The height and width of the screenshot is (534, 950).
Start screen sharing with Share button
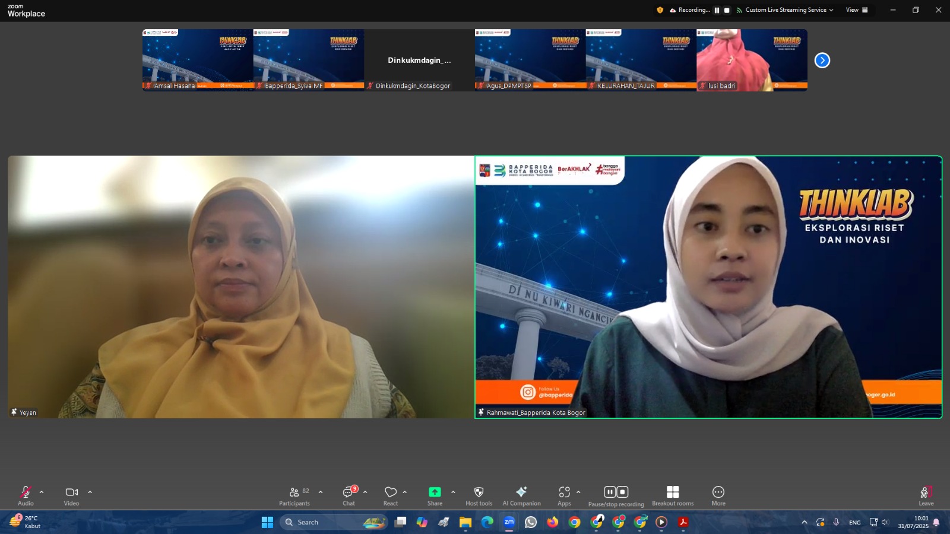pyautogui.click(x=435, y=495)
